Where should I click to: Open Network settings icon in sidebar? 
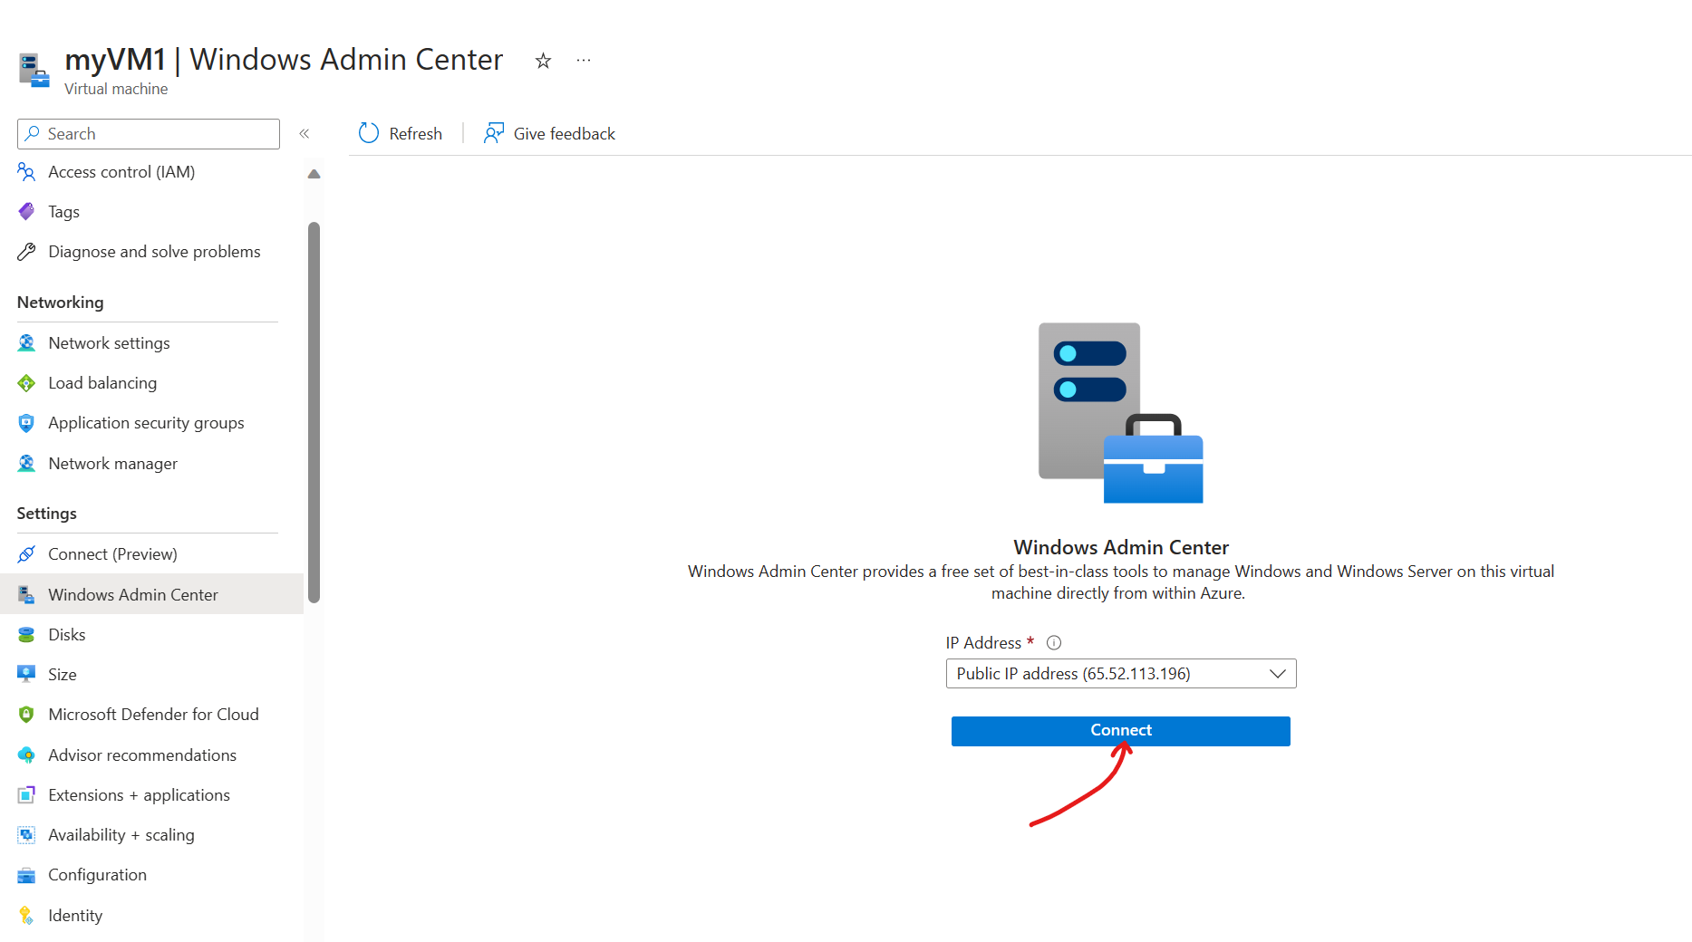(x=26, y=343)
